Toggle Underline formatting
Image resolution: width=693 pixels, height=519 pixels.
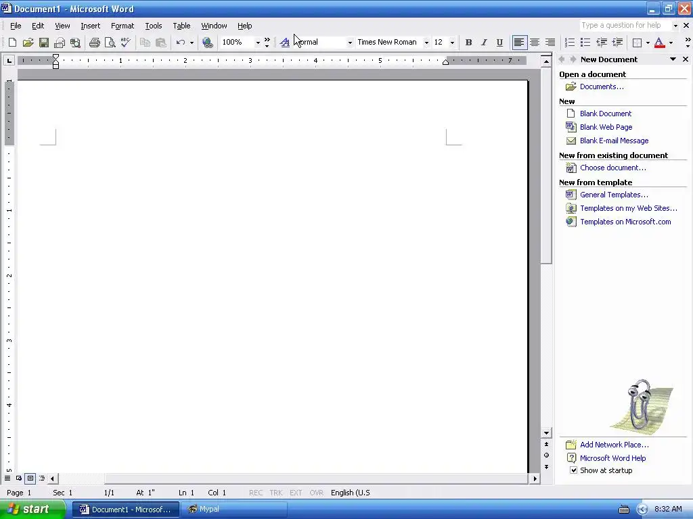pos(499,43)
